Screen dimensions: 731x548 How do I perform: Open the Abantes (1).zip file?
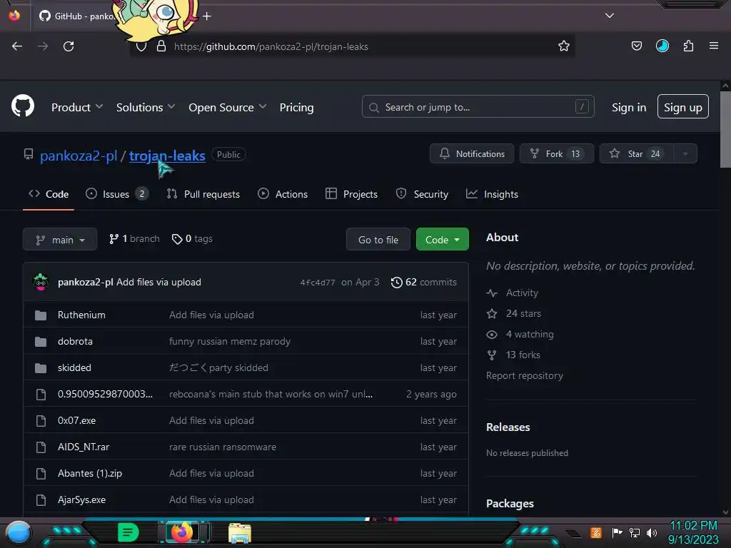[x=90, y=474]
